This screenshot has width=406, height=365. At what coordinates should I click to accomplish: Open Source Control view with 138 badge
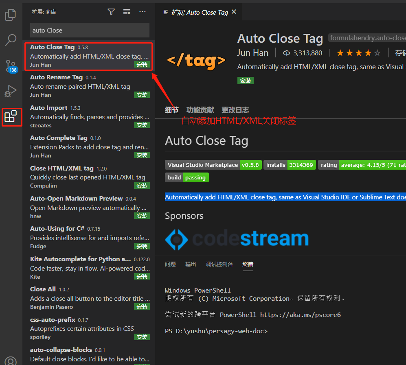point(11,66)
